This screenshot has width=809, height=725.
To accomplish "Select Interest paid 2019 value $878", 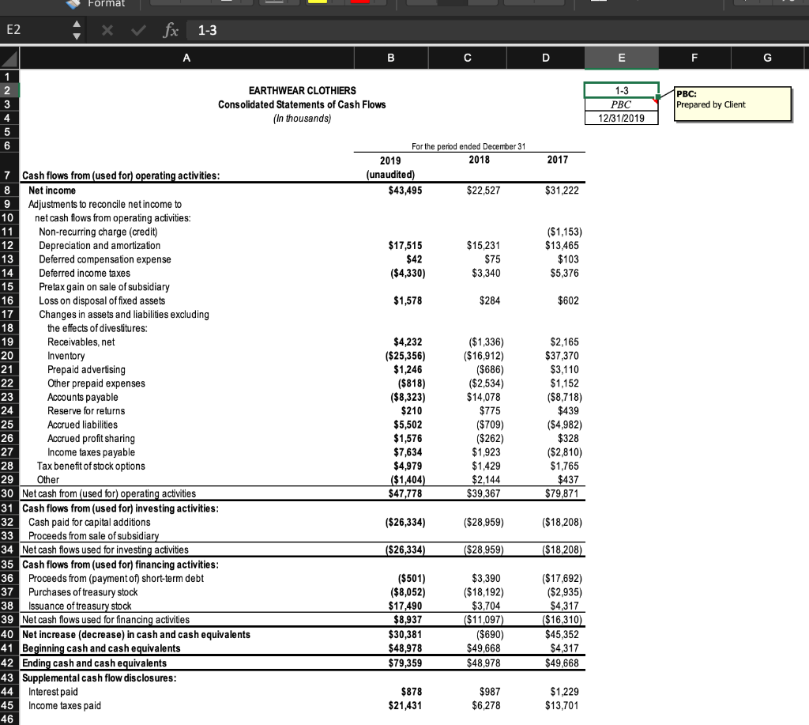I will [411, 692].
